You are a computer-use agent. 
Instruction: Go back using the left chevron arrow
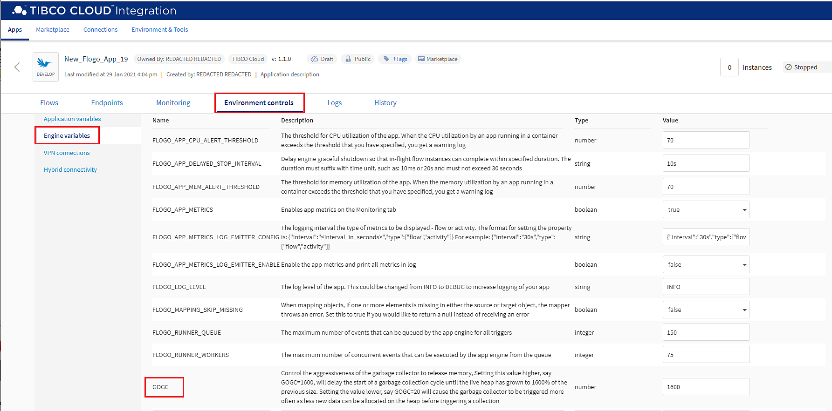(x=17, y=67)
